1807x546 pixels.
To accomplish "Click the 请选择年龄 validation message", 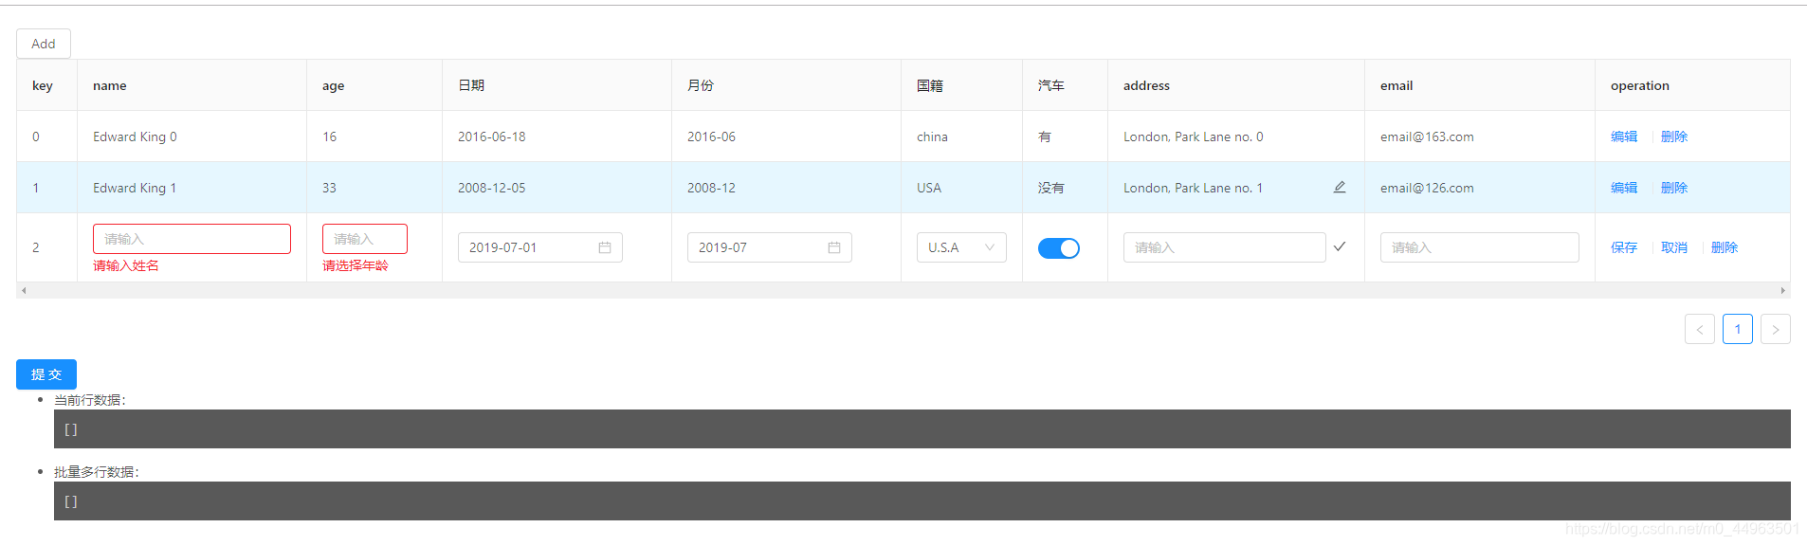I will click(x=356, y=265).
